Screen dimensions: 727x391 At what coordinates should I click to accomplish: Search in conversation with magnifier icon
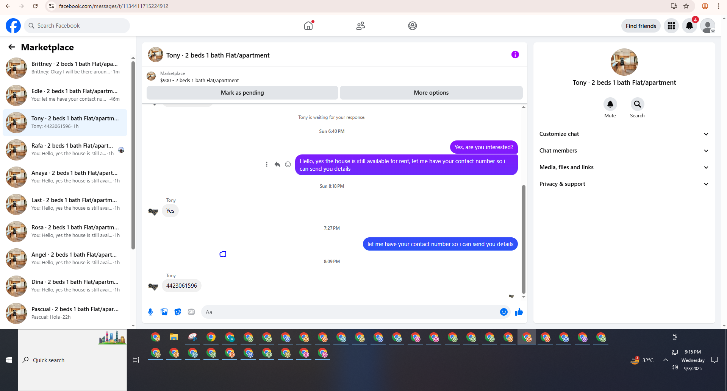coord(637,104)
